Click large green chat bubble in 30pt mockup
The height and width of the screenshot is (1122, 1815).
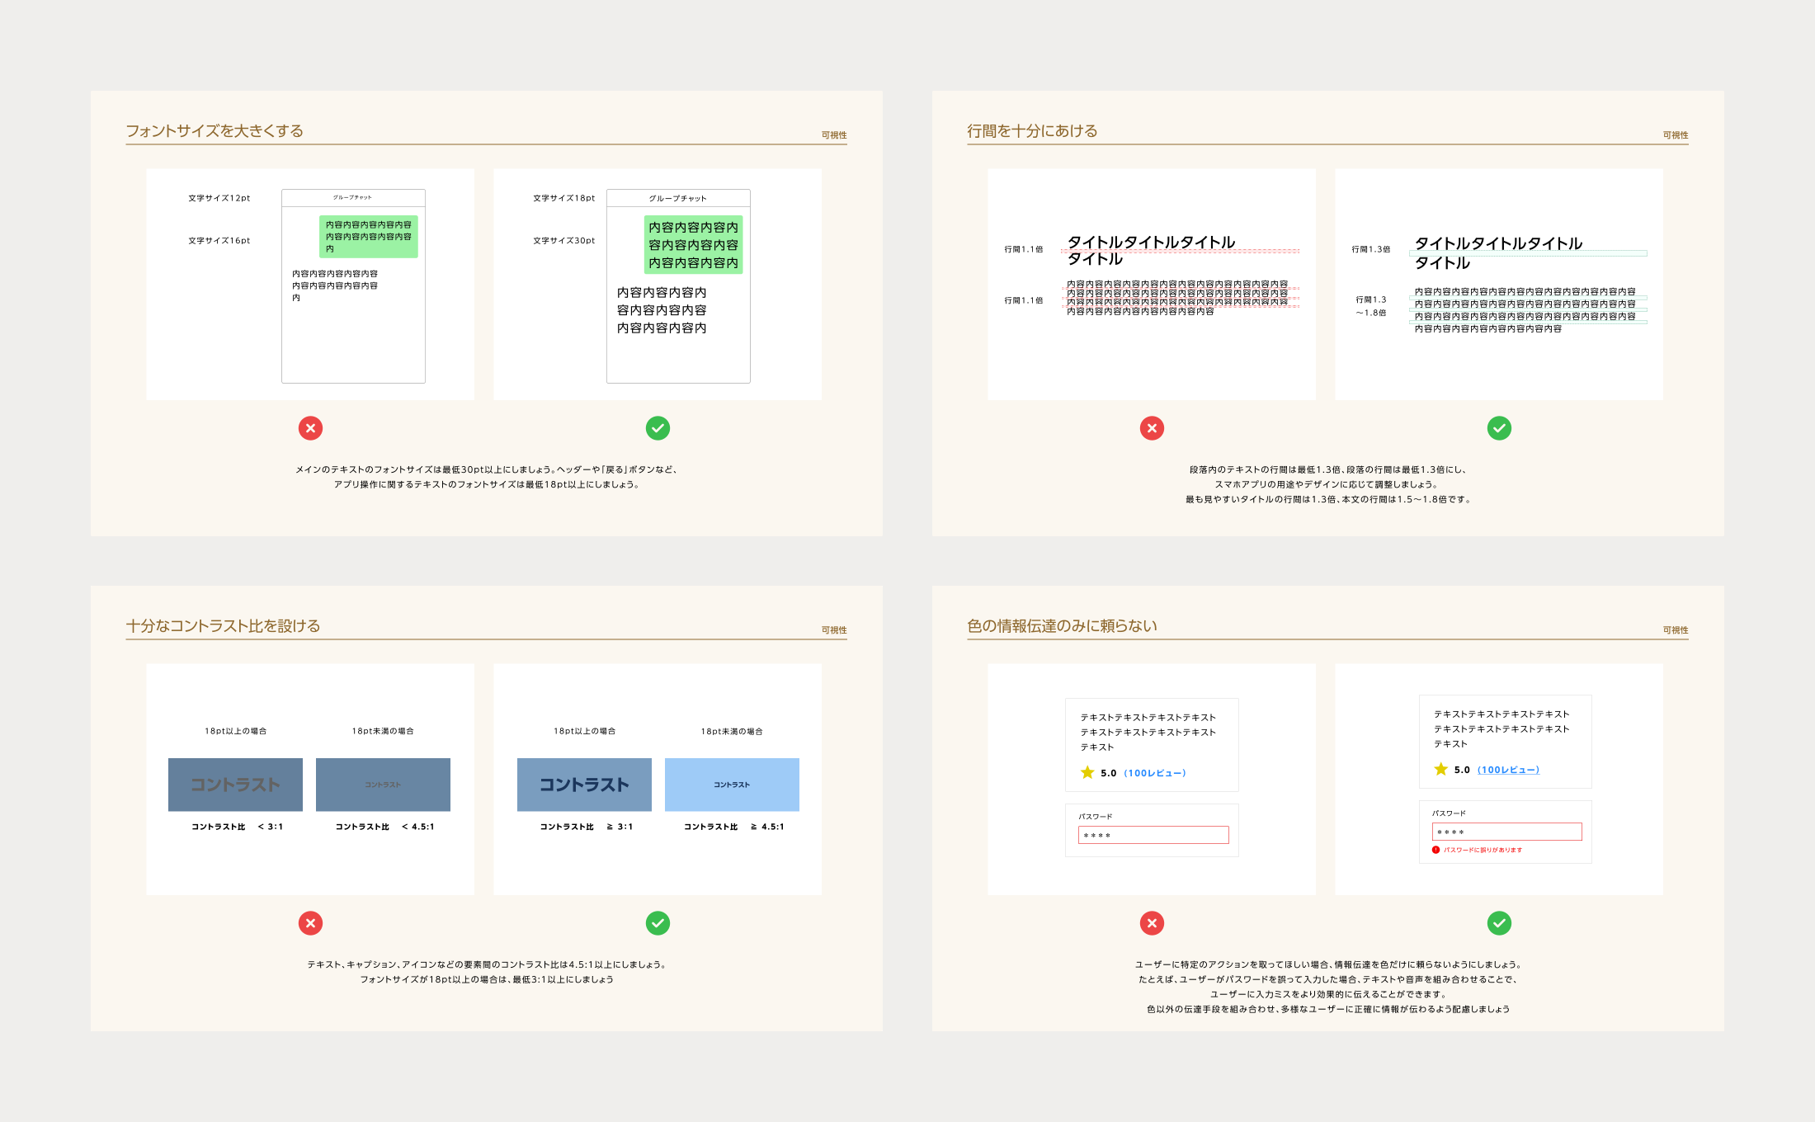pos(693,245)
